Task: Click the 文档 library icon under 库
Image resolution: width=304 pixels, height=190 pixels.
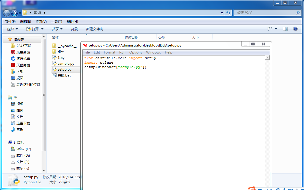Action: (13, 117)
